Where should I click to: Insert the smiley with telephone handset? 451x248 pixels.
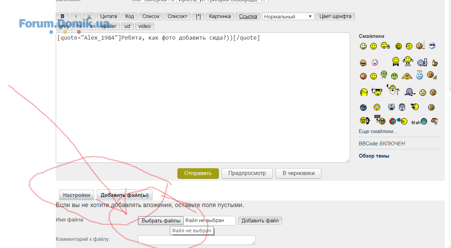(x=365, y=120)
